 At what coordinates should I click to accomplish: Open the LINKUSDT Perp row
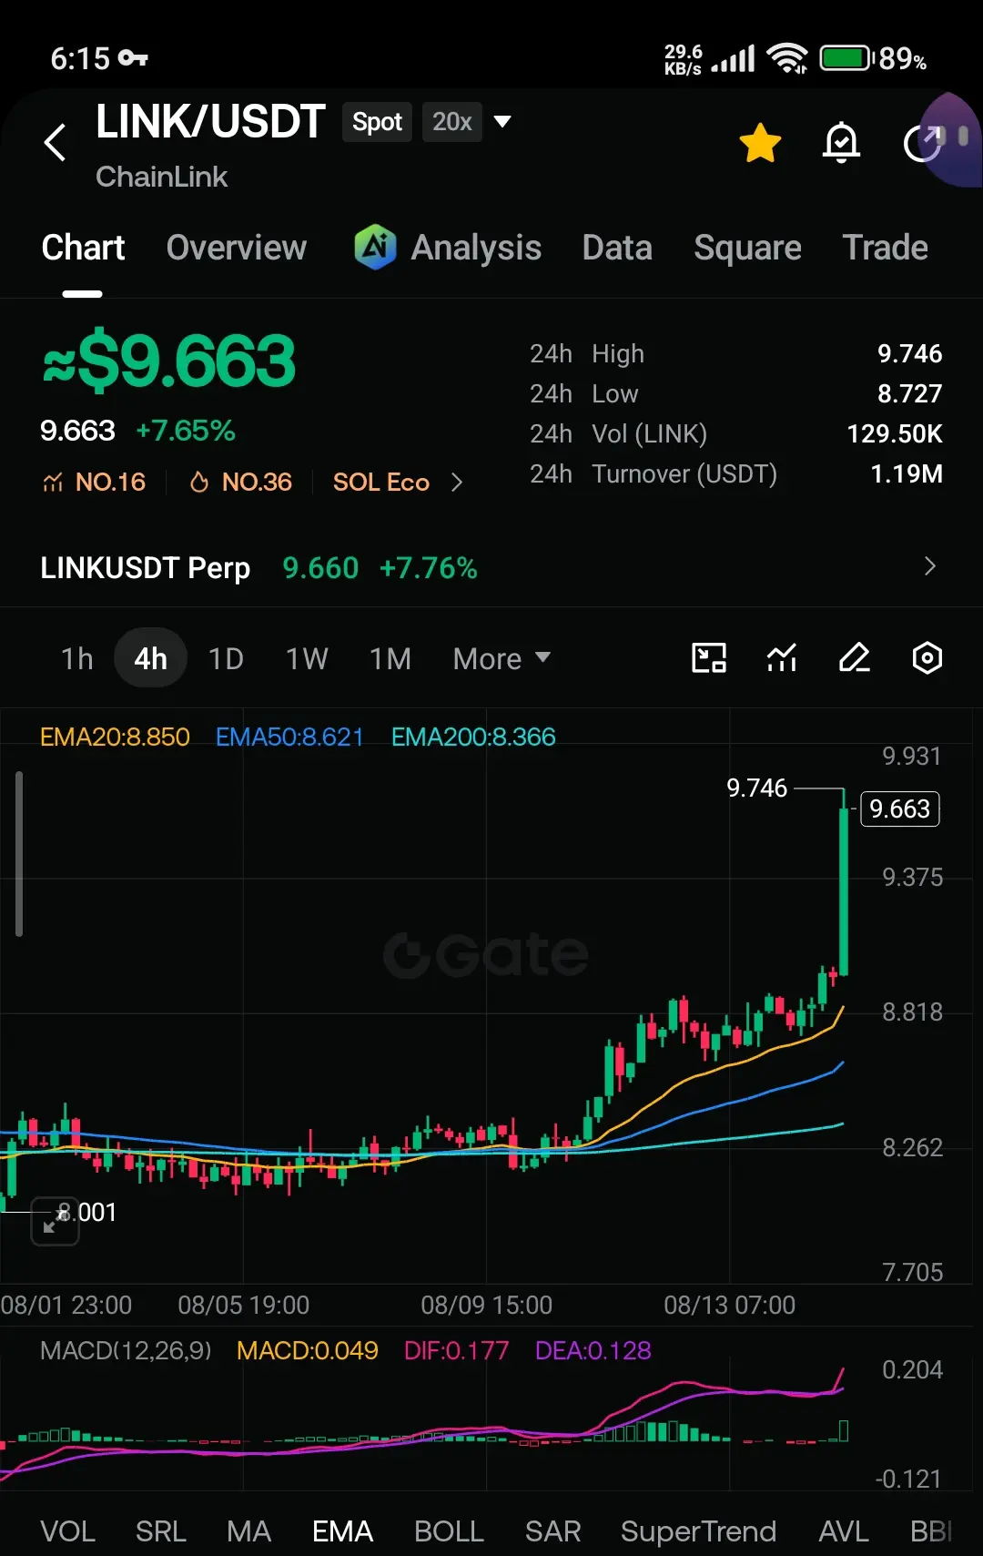point(491,567)
